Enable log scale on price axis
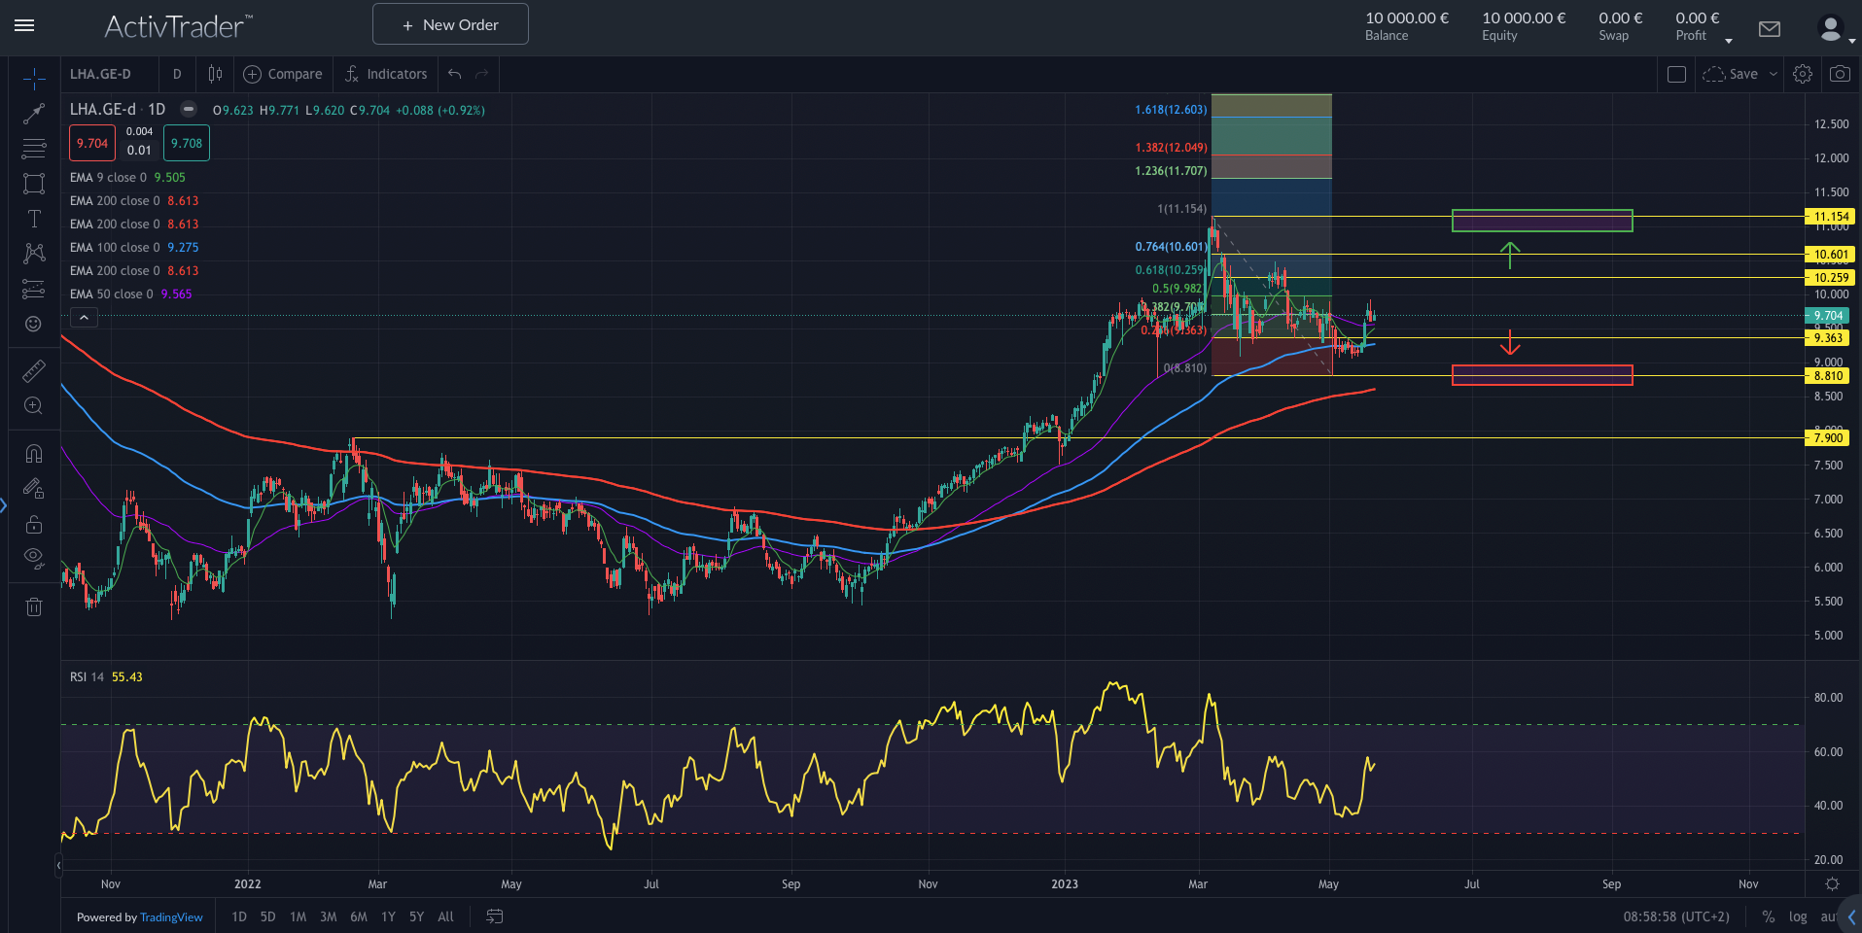 pos(1798,916)
